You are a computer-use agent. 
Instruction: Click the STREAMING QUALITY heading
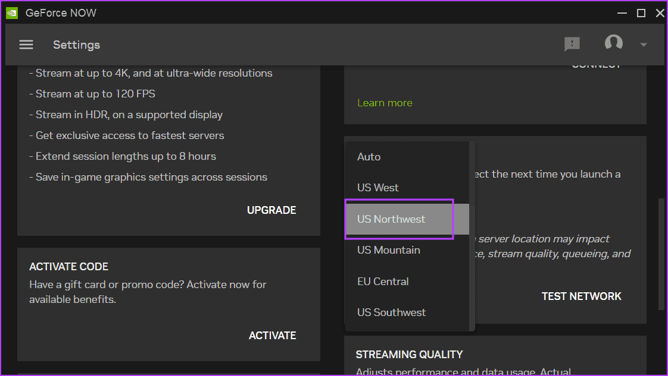(409, 355)
